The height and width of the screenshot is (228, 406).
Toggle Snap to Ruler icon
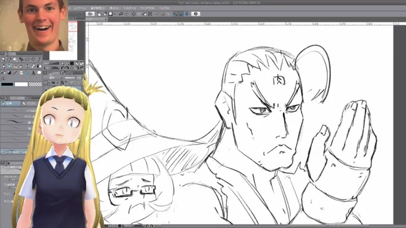(175, 14)
